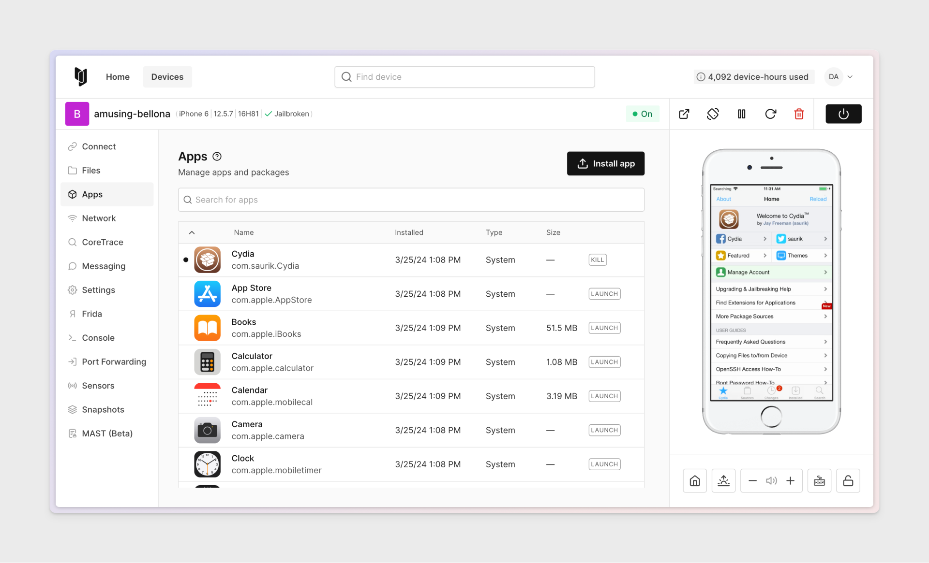929x563 pixels.
Task: Focus the Find device search field
Action: pos(464,77)
